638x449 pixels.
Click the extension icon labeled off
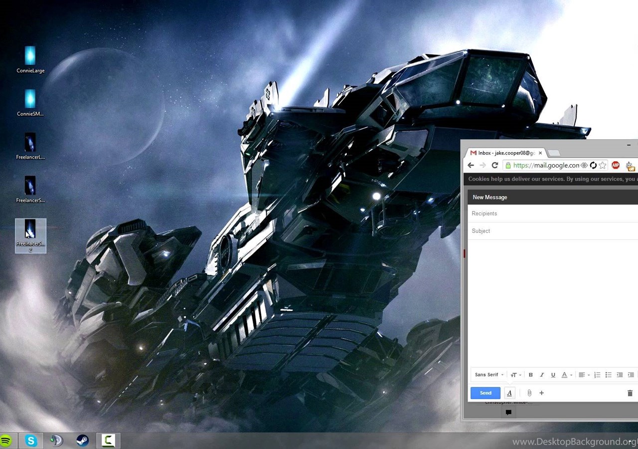coord(631,166)
